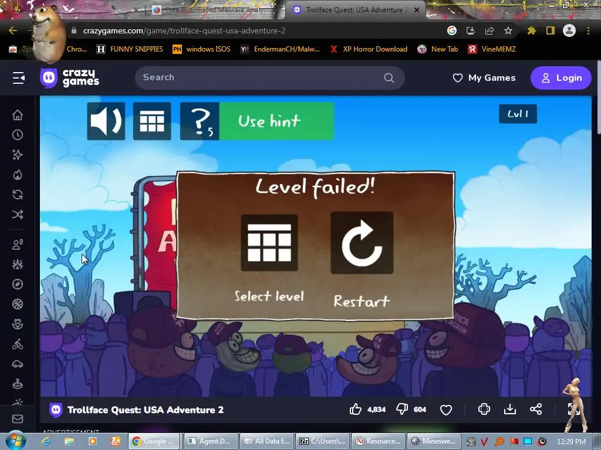This screenshot has width=601, height=450.
Task: Bookmark this page with the star icon
Action: pos(508,30)
